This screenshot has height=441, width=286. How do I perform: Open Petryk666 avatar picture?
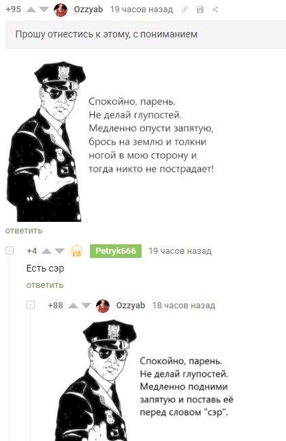coord(76,250)
